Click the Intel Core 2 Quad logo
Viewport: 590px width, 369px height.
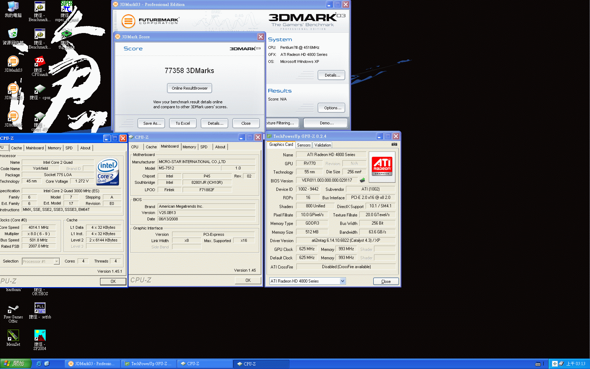pos(108,172)
